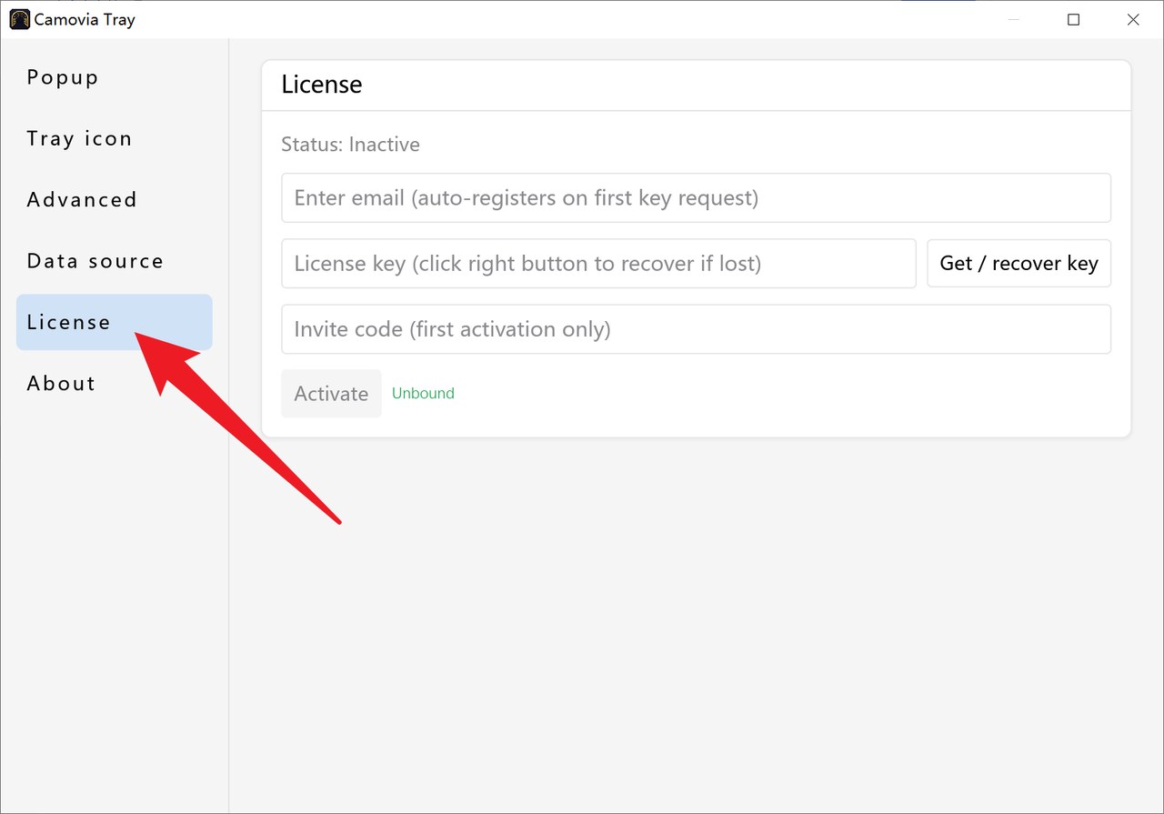Image resolution: width=1164 pixels, height=814 pixels.
Task: Select the License sidebar item
Action: [114, 322]
